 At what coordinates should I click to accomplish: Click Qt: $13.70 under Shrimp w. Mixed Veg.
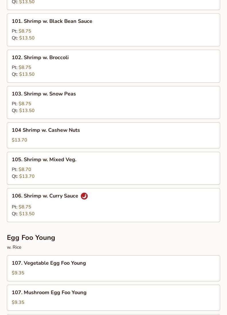click(23, 176)
